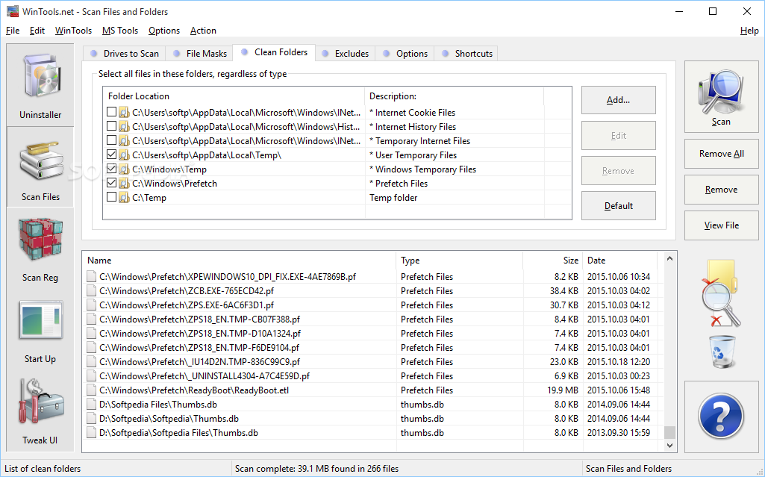Select the Clean Folders tab

click(x=274, y=52)
